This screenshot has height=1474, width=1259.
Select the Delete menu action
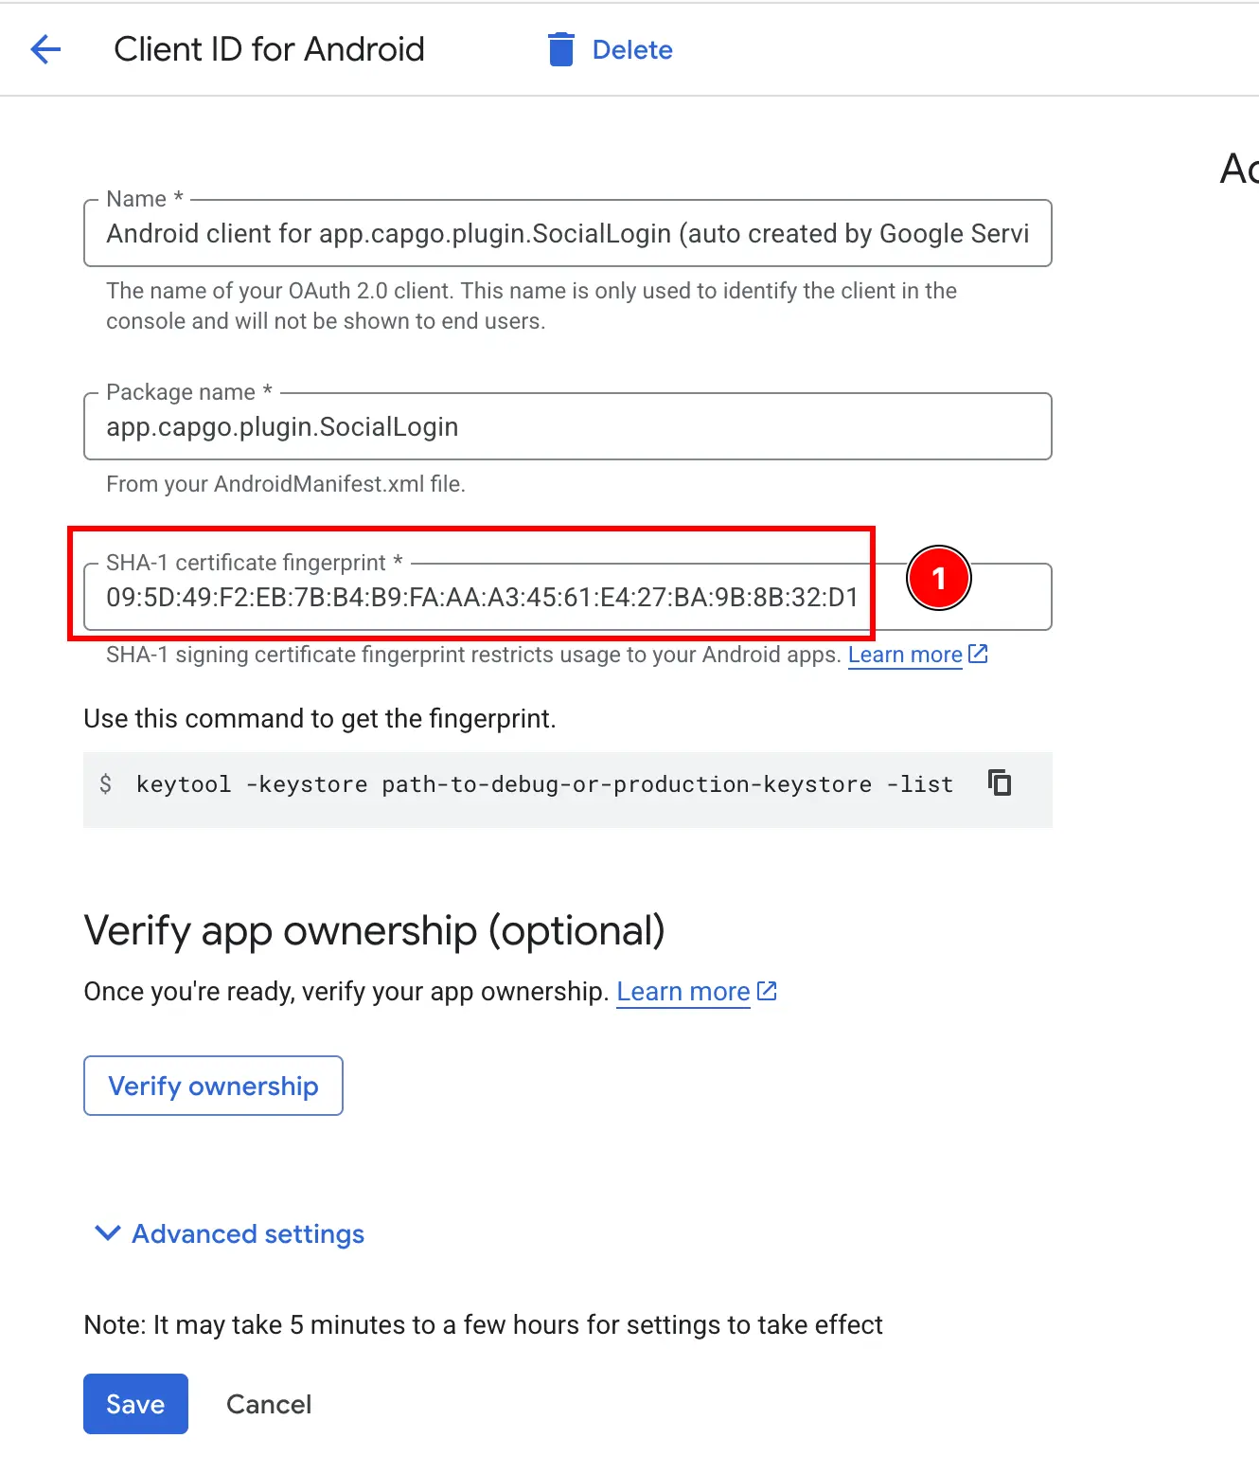point(631,49)
